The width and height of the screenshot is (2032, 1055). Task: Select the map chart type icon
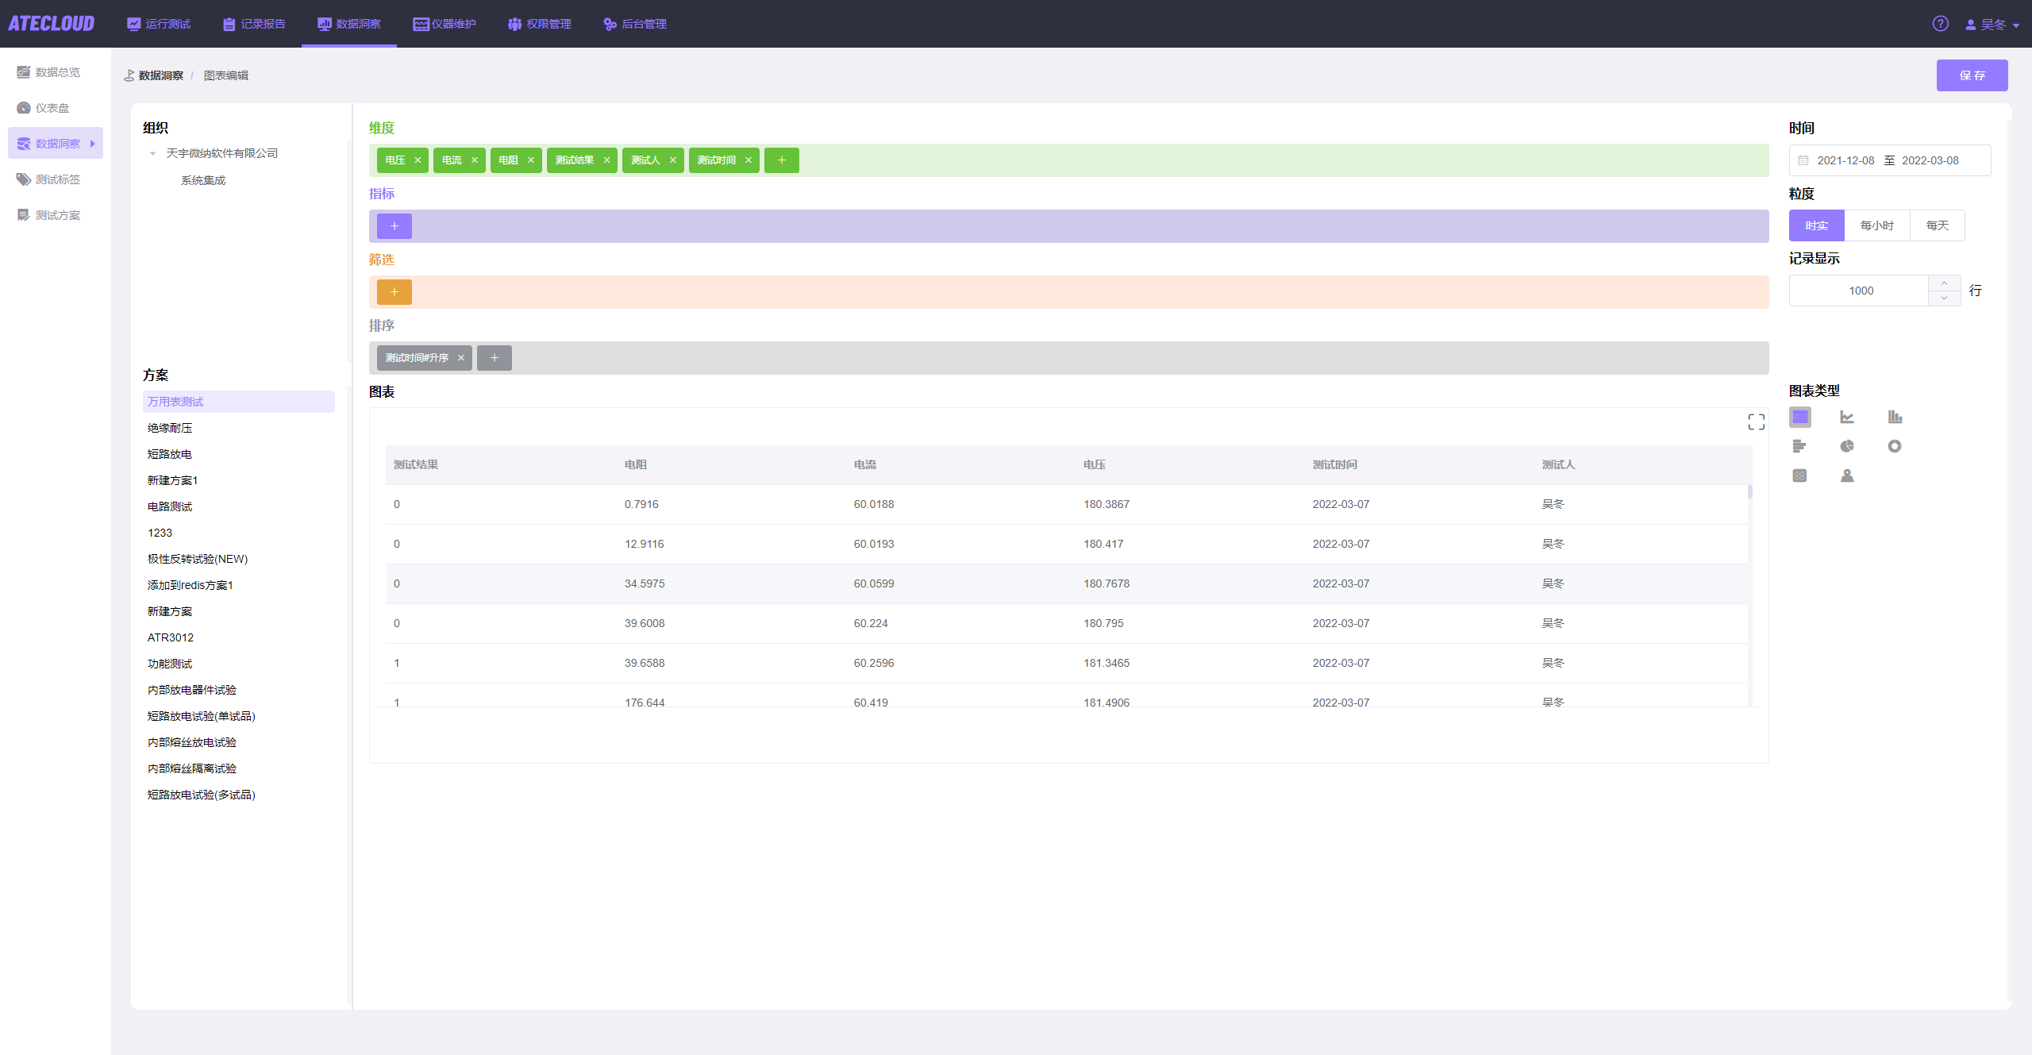(1847, 476)
